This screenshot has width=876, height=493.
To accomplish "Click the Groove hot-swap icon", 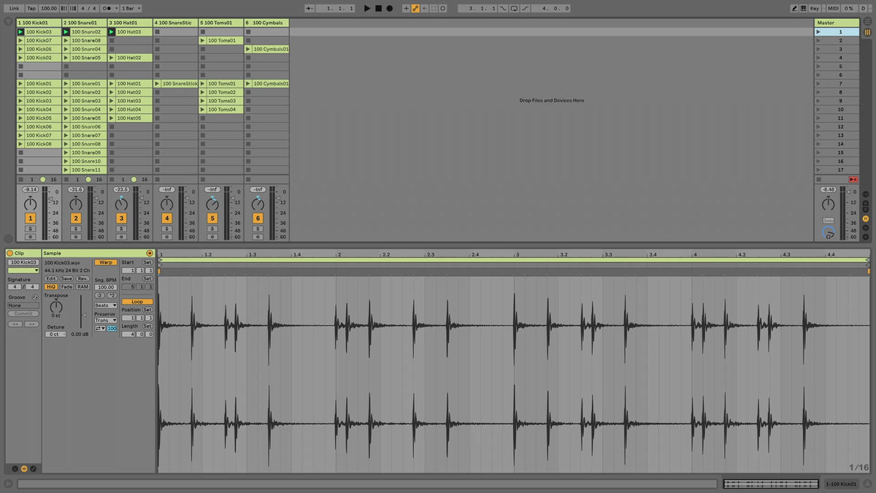I will (35, 297).
